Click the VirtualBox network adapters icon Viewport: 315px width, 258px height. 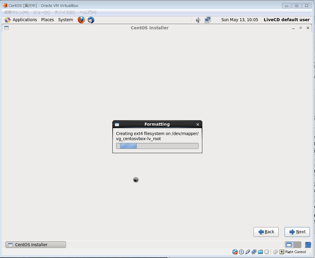coord(254,252)
